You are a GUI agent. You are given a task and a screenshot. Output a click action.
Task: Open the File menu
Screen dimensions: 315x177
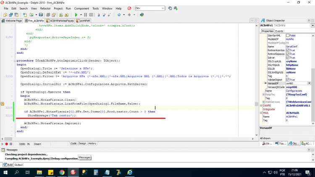(6, 8)
